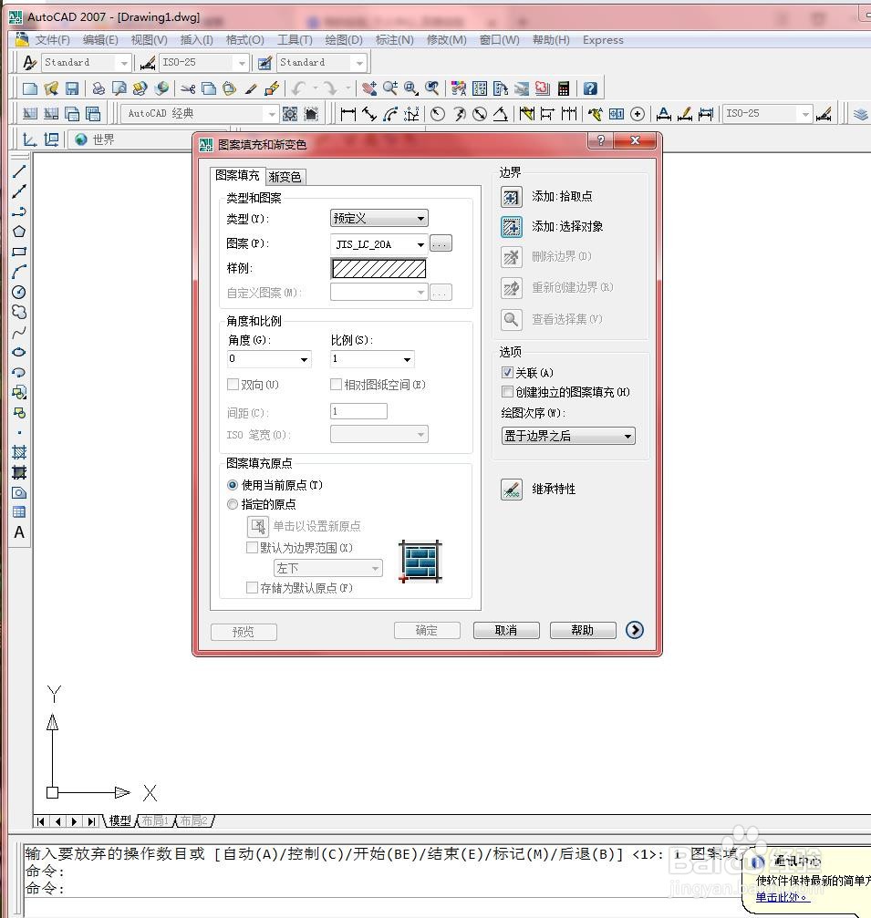
Task: Click the Add: Pick Points icon (添加:拾取点)
Action: [x=511, y=197]
